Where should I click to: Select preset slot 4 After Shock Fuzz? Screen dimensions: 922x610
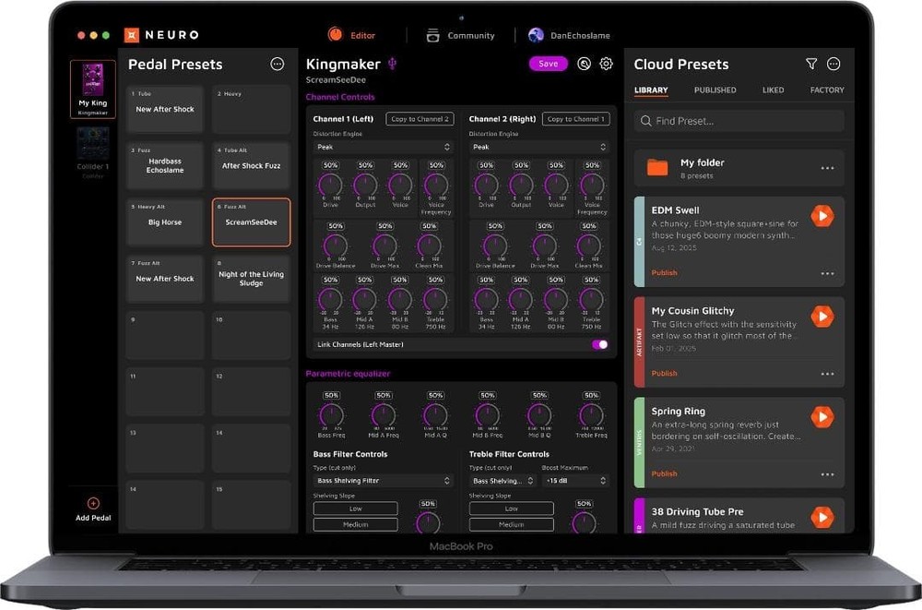tap(251, 166)
